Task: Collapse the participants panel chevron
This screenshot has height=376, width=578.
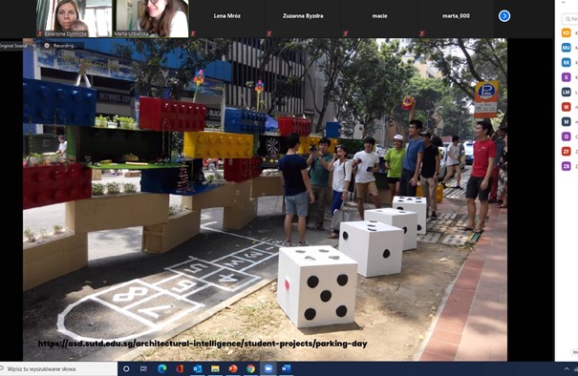Action: [x=564, y=2]
